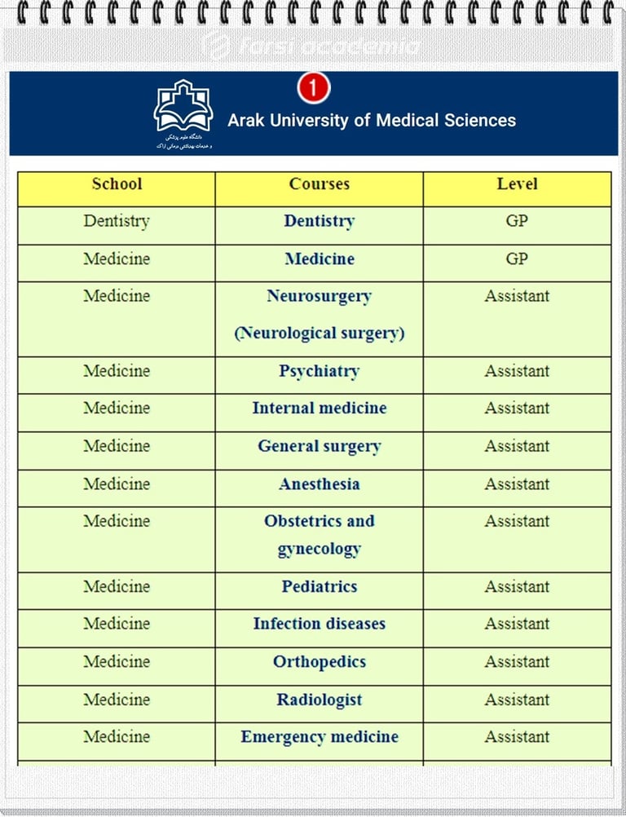This screenshot has height=817, width=626.
Task: Click the School column header
Action: click(117, 184)
